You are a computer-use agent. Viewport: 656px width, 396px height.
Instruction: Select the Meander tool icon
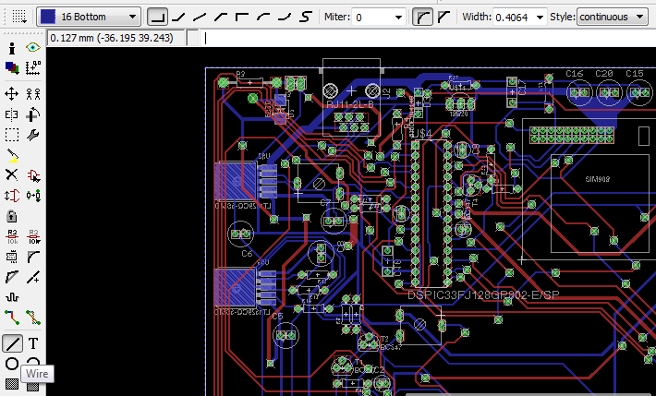coord(12,297)
